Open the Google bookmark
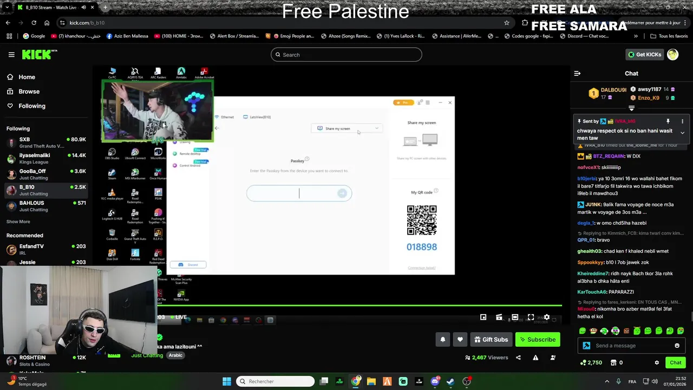The width and height of the screenshot is (693, 390). coord(34,36)
